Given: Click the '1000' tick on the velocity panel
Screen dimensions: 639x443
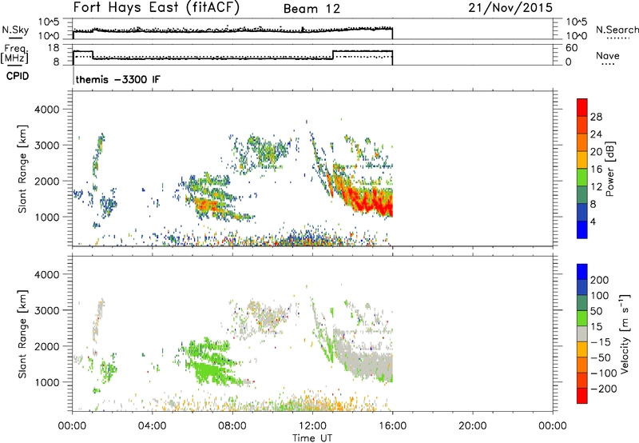Looking at the screenshot, I should (47, 382).
